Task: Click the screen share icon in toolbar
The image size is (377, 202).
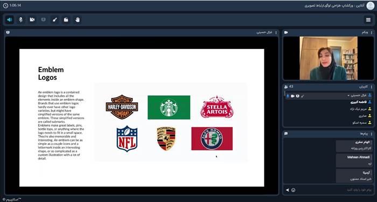Action: tap(44, 20)
